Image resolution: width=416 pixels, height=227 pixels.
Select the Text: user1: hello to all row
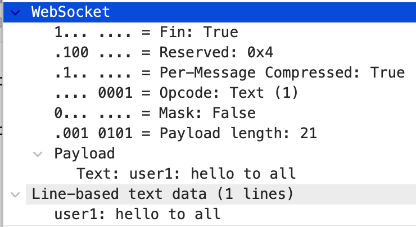tap(186, 173)
